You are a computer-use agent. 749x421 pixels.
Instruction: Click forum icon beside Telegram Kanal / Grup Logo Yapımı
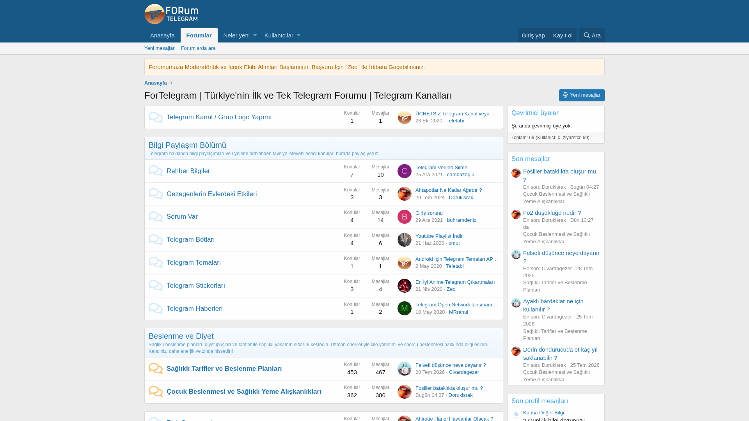(156, 117)
